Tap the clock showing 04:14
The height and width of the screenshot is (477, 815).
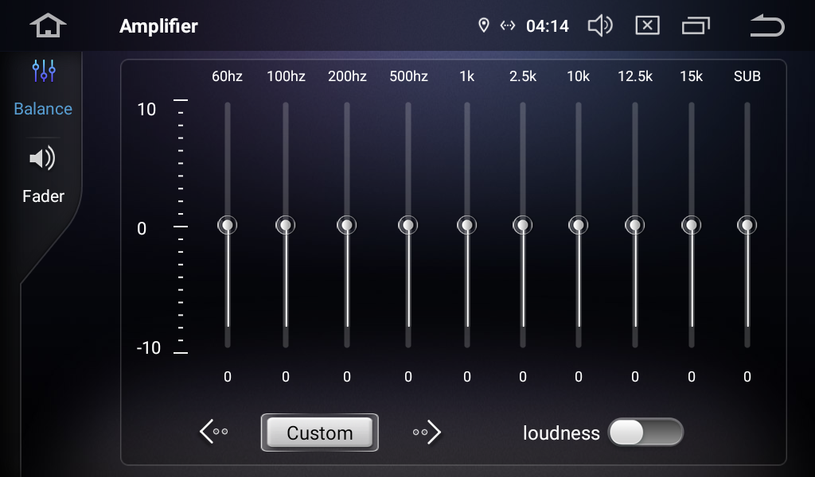(548, 26)
